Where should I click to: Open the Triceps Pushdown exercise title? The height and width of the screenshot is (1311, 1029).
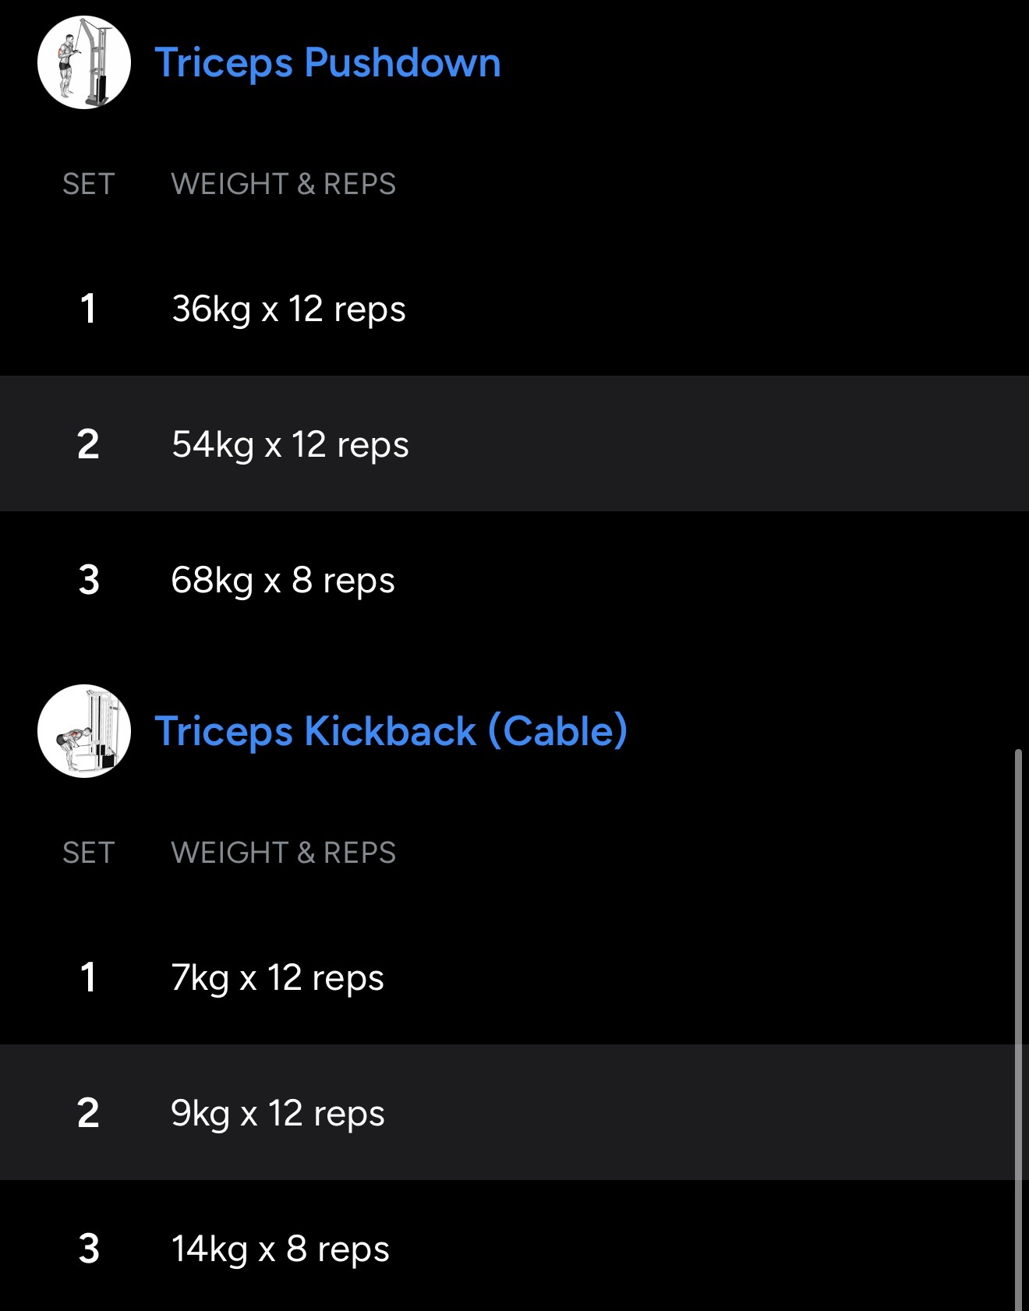click(327, 62)
